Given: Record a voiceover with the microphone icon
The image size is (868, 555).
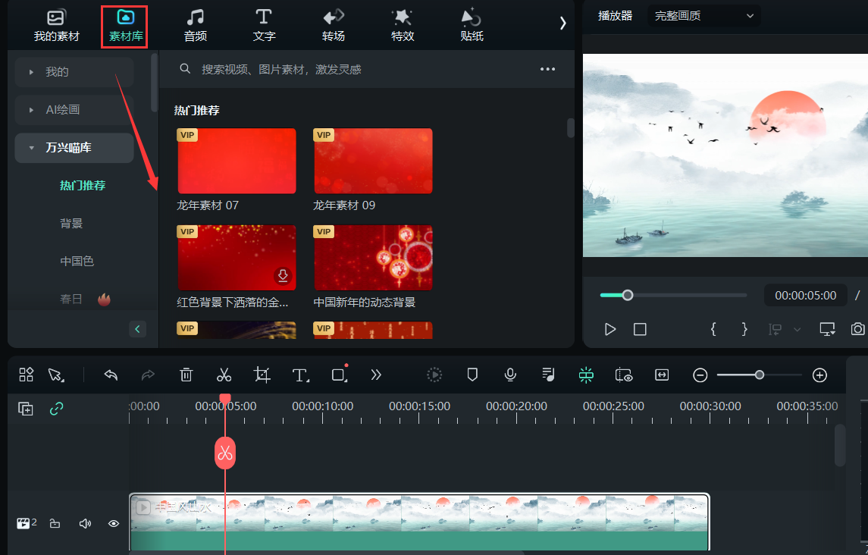Looking at the screenshot, I should pyautogui.click(x=509, y=375).
